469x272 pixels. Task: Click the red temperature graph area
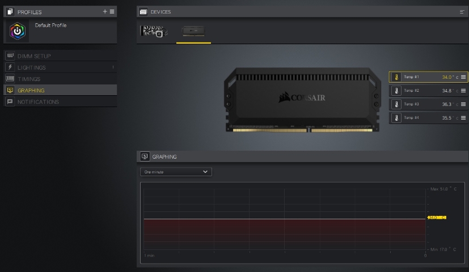coord(285,235)
